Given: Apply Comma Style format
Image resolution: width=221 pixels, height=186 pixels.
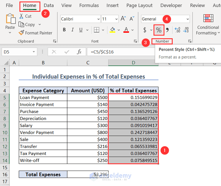Looking at the screenshot, I should click(x=167, y=30).
